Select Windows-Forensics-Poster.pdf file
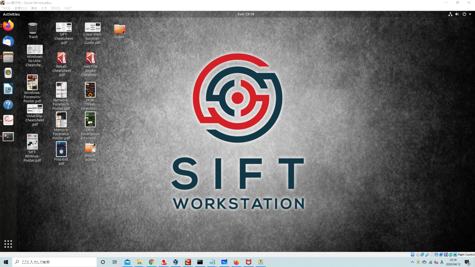The height and width of the screenshot is (267, 475). (x=32, y=89)
